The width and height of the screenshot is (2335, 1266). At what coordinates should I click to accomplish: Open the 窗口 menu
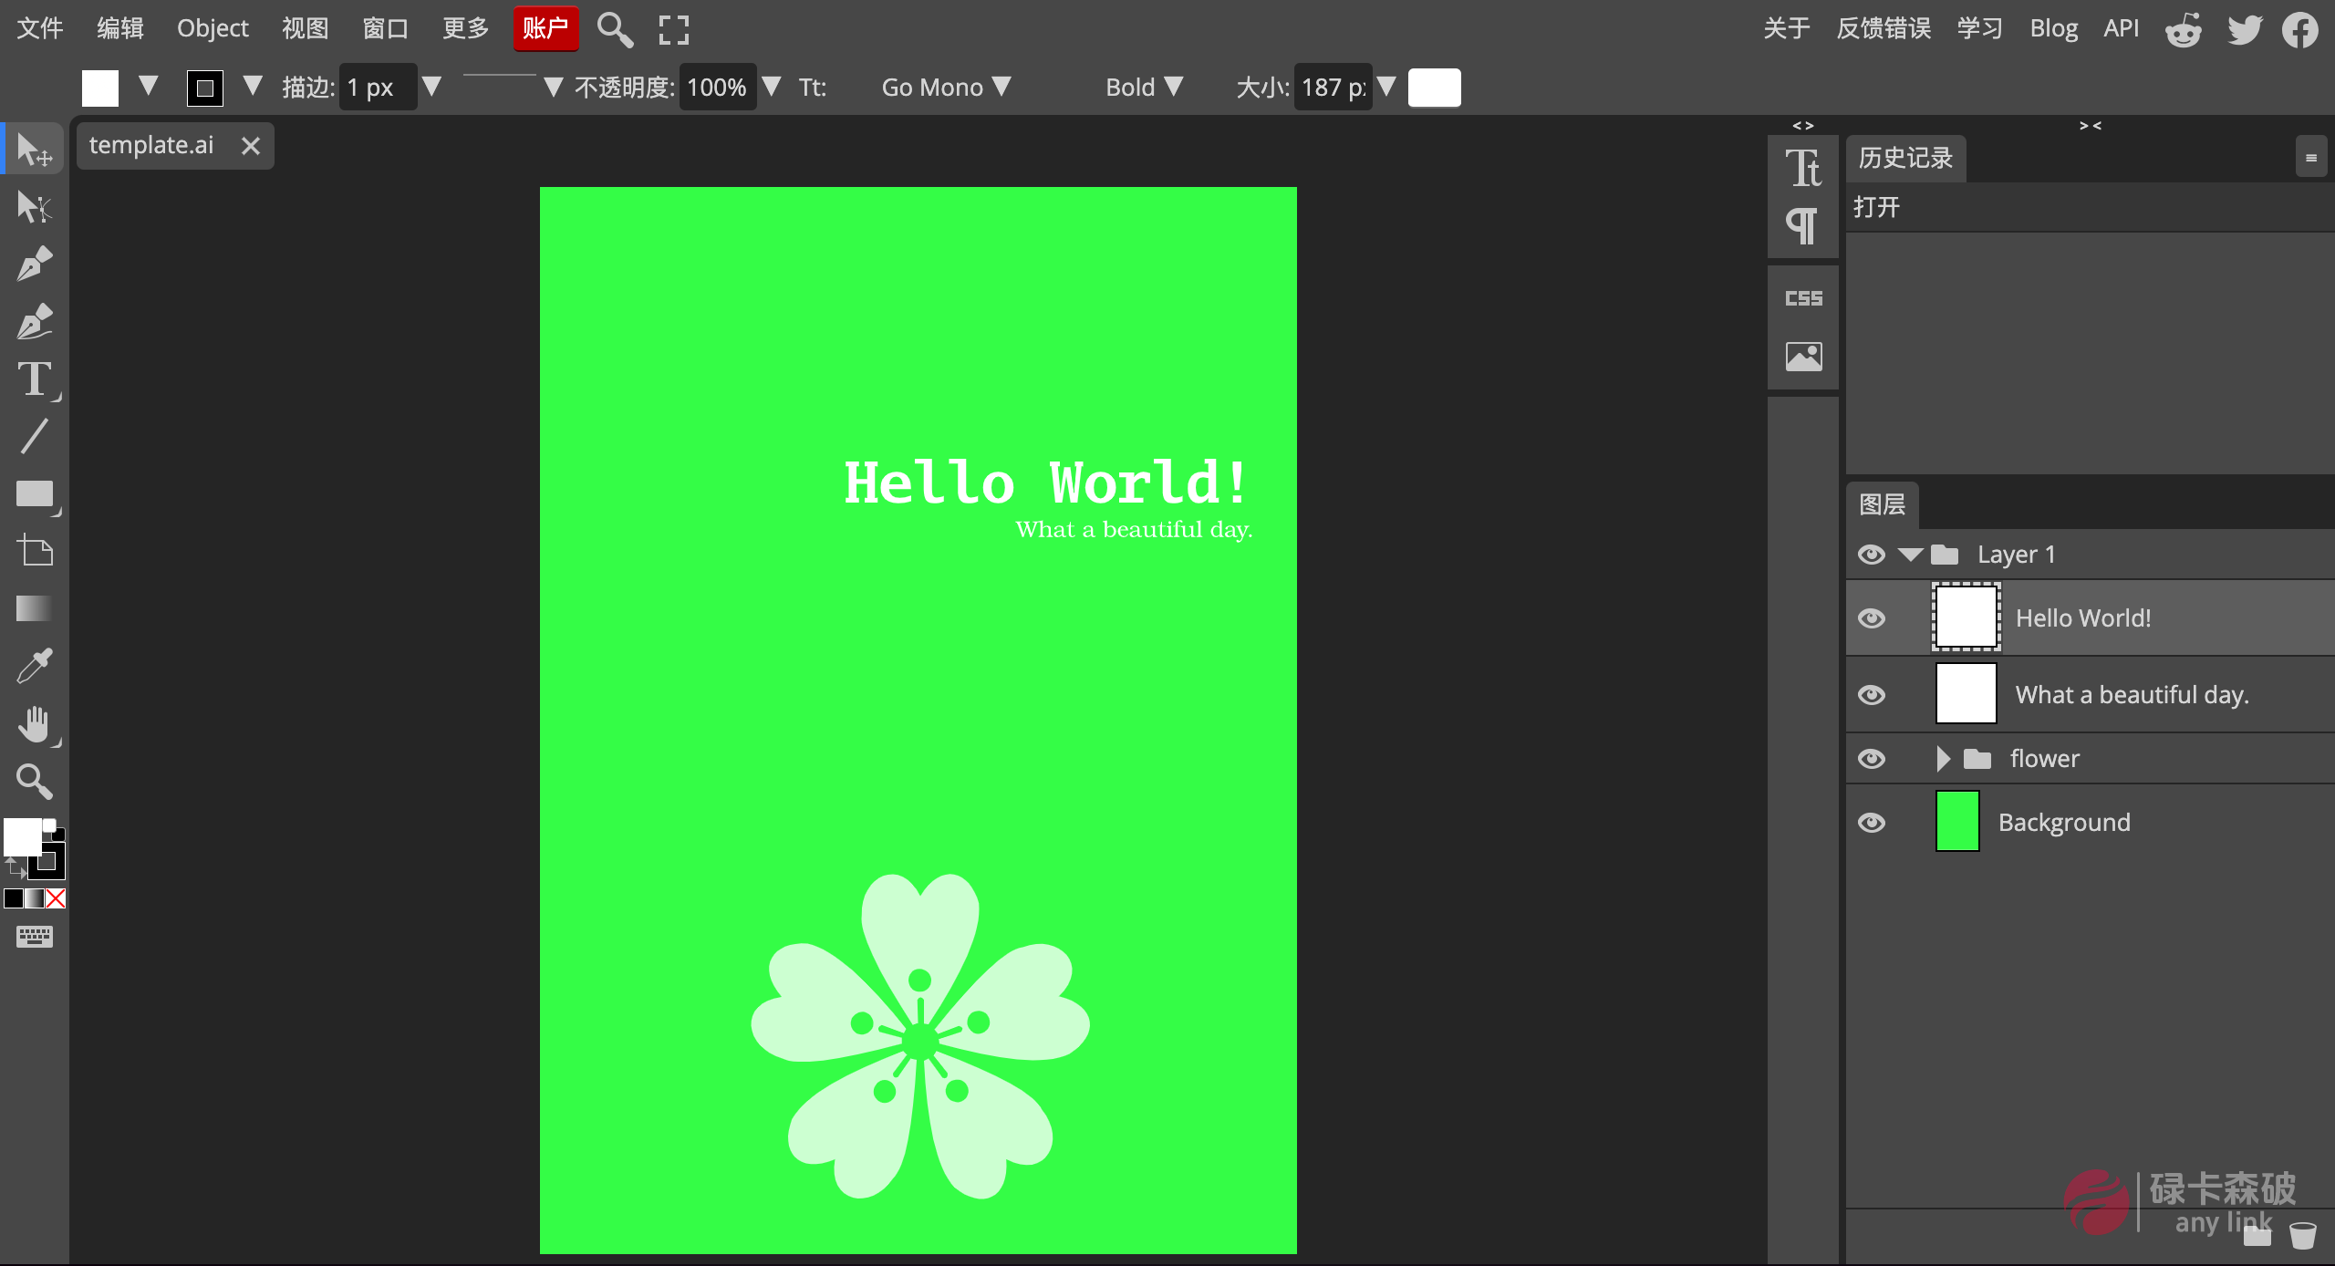(383, 28)
